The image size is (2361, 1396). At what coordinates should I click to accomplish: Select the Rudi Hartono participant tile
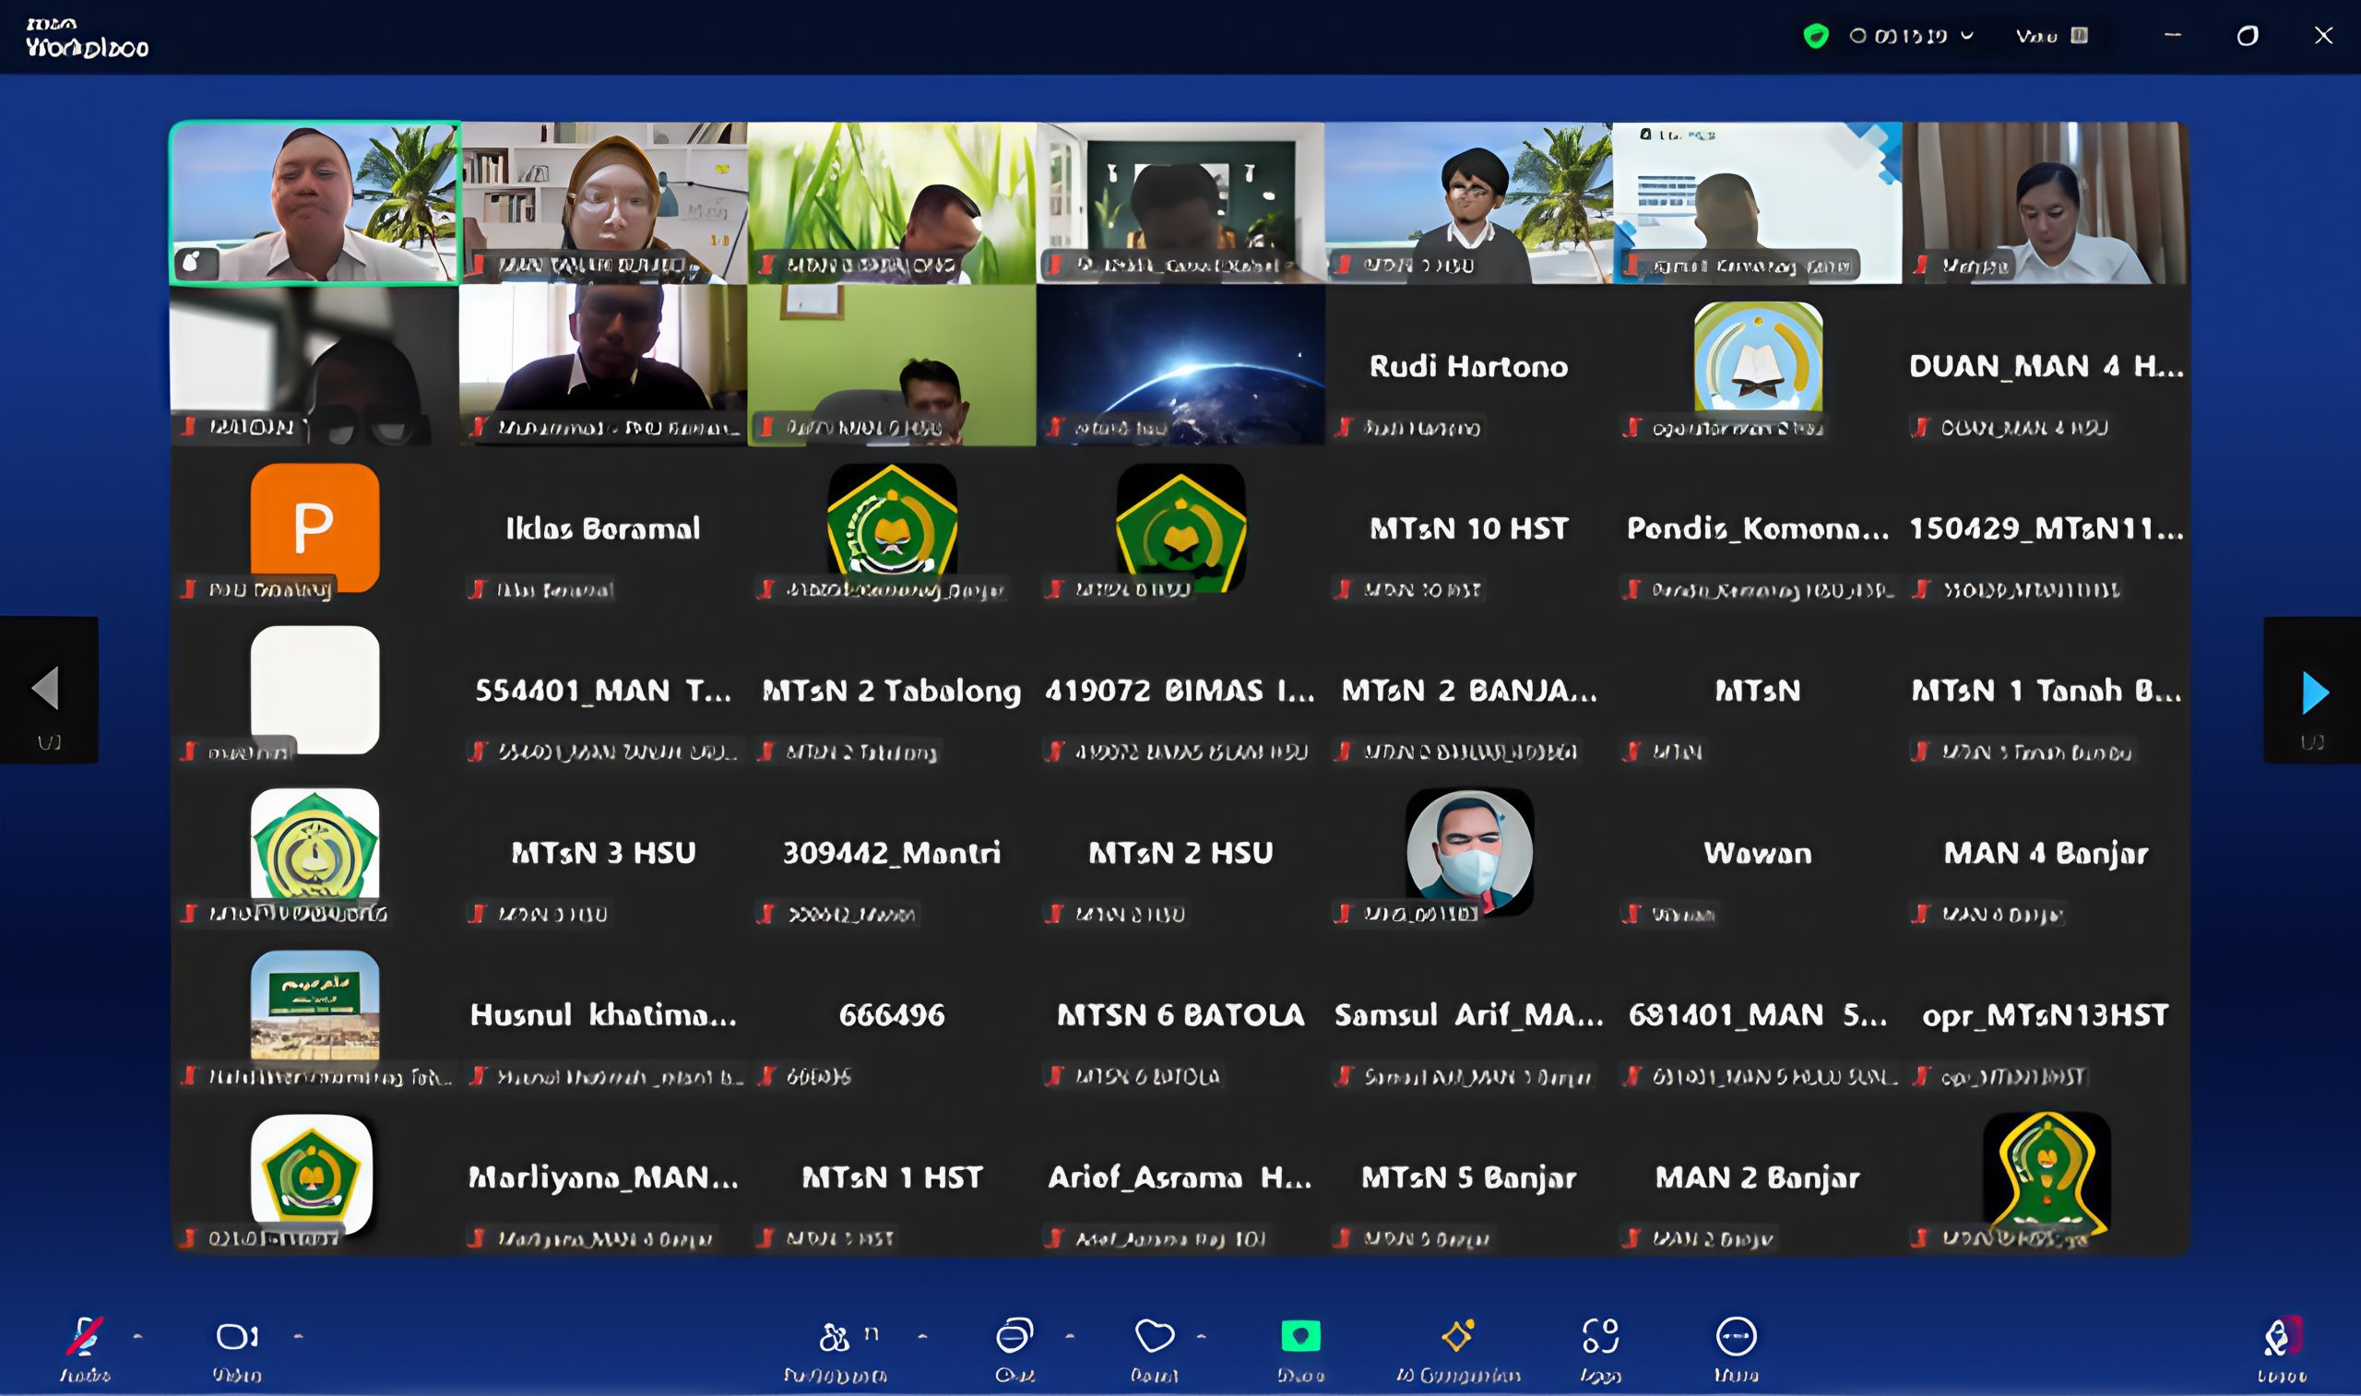[x=1468, y=366]
